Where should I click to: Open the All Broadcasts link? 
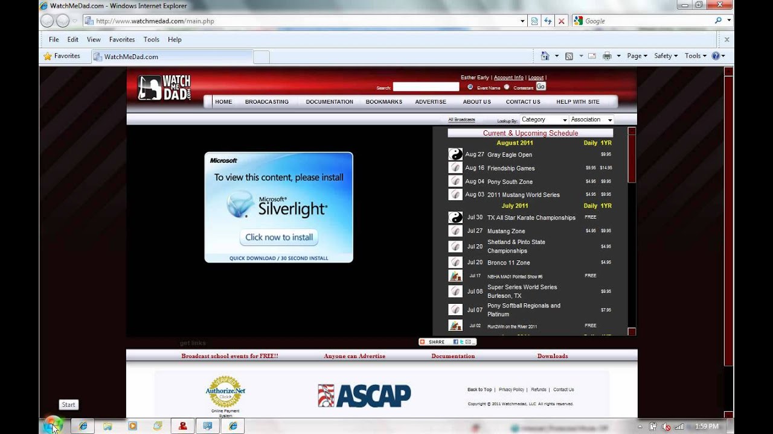[461, 119]
